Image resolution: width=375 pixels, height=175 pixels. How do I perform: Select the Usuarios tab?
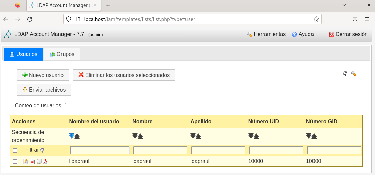pyautogui.click(x=23, y=54)
